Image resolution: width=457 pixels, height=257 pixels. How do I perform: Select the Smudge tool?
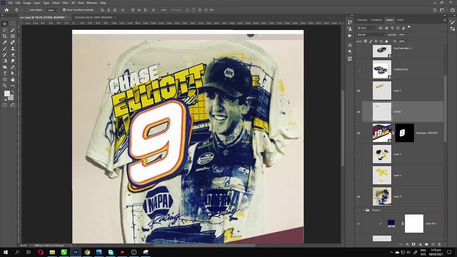(x=13, y=61)
